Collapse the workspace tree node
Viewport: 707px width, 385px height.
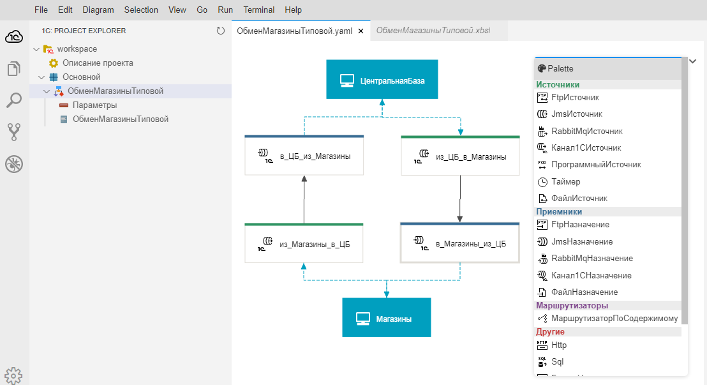click(x=36, y=49)
